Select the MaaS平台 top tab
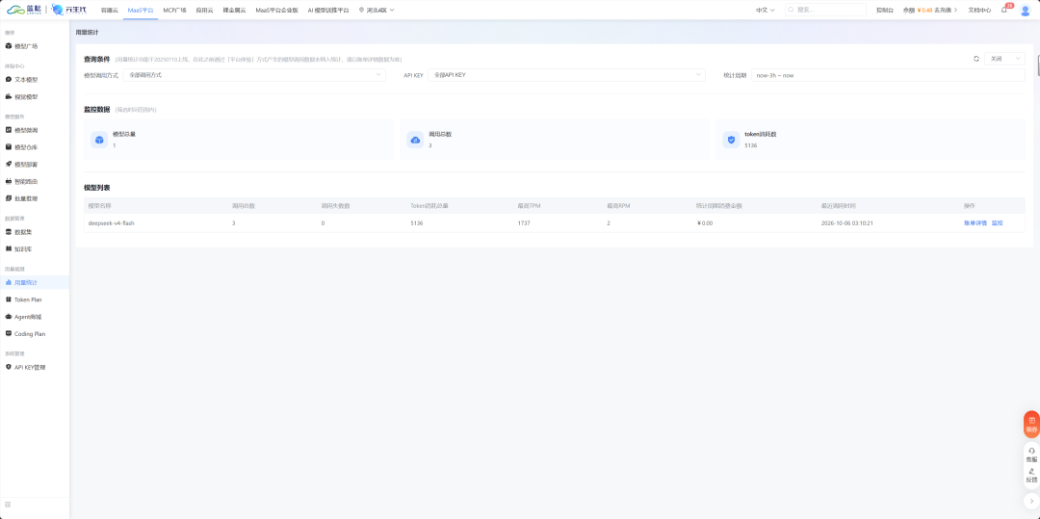This screenshot has height=519, width=1040. click(x=141, y=10)
